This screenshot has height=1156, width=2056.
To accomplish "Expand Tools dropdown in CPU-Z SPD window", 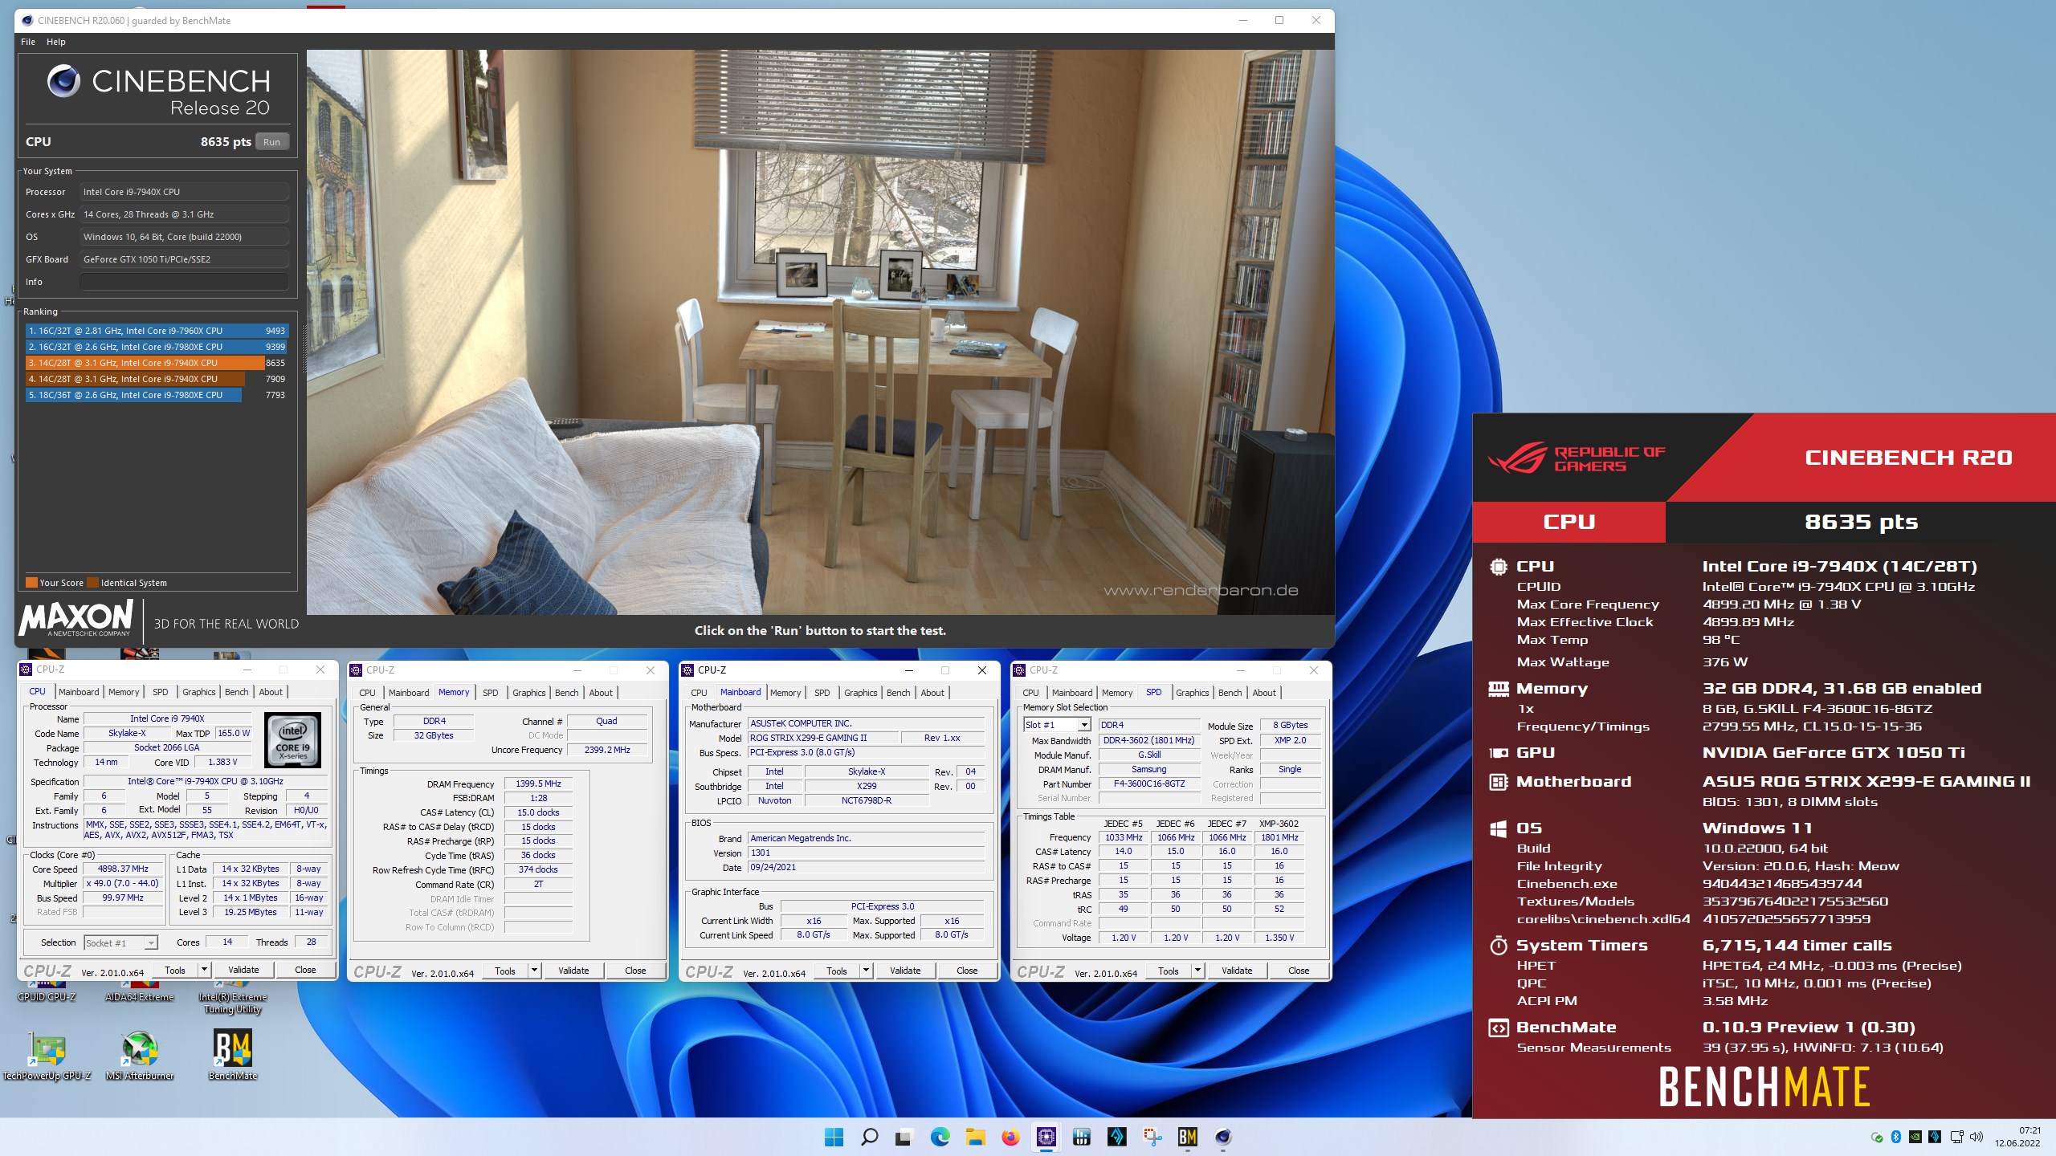I will tap(1197, 971).
